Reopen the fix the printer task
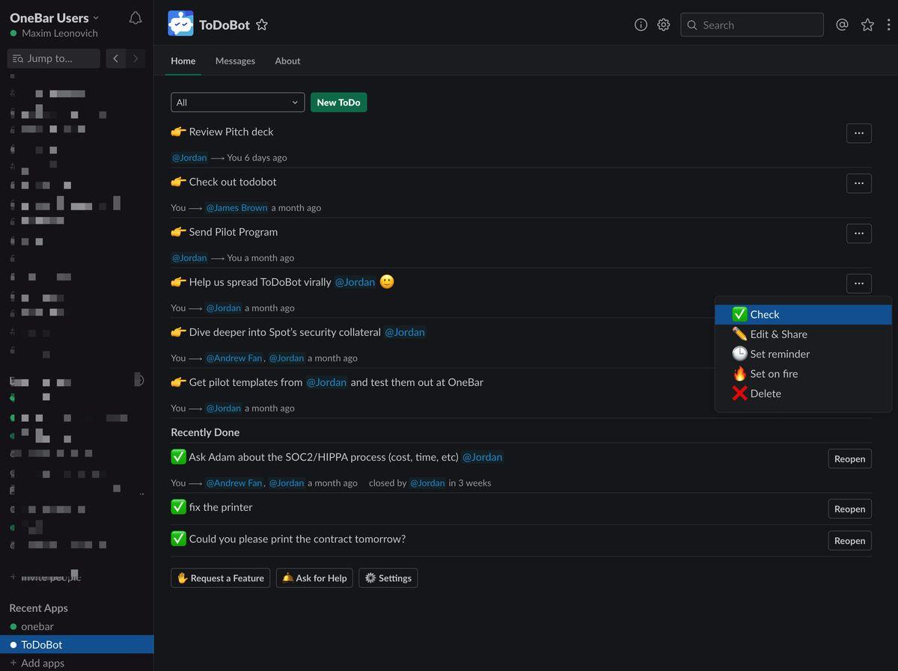Image resolution: width=898 pixels, height=671 pixels. (x=849, y=509)
